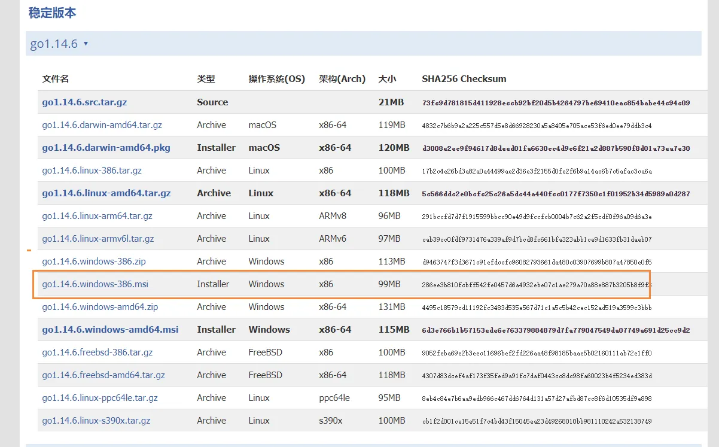This screenshot has width=719, height=447.
Task: Click the 稳定版本 section heading
Action: (x=52, y=13)
